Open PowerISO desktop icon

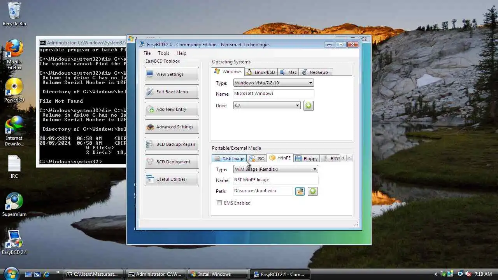[14, 91]
